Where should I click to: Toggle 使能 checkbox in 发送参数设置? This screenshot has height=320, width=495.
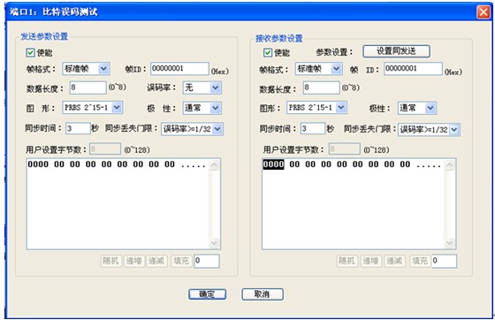30,52
